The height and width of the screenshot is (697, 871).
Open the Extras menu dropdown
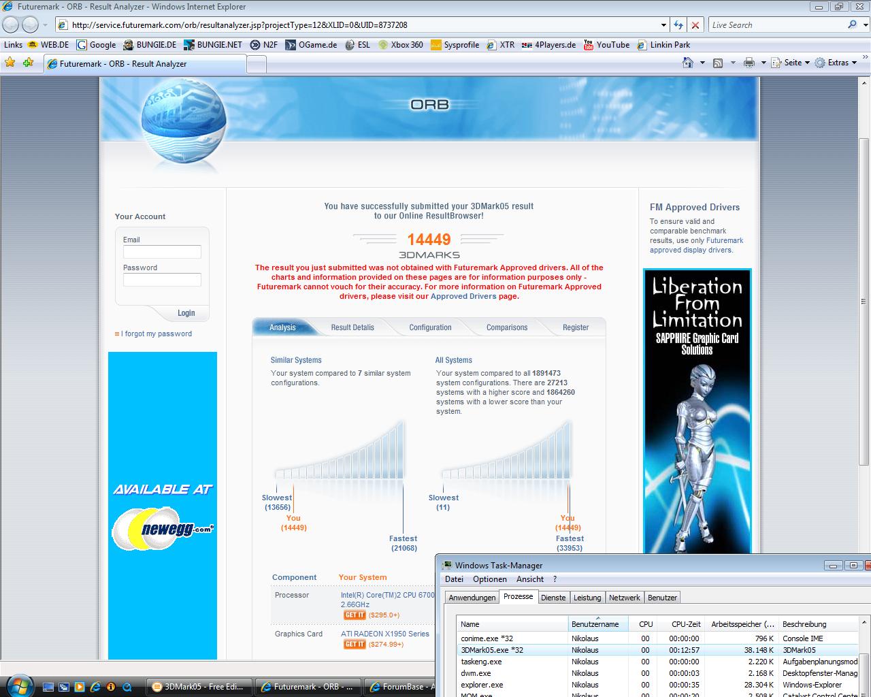tap(835, 63)
